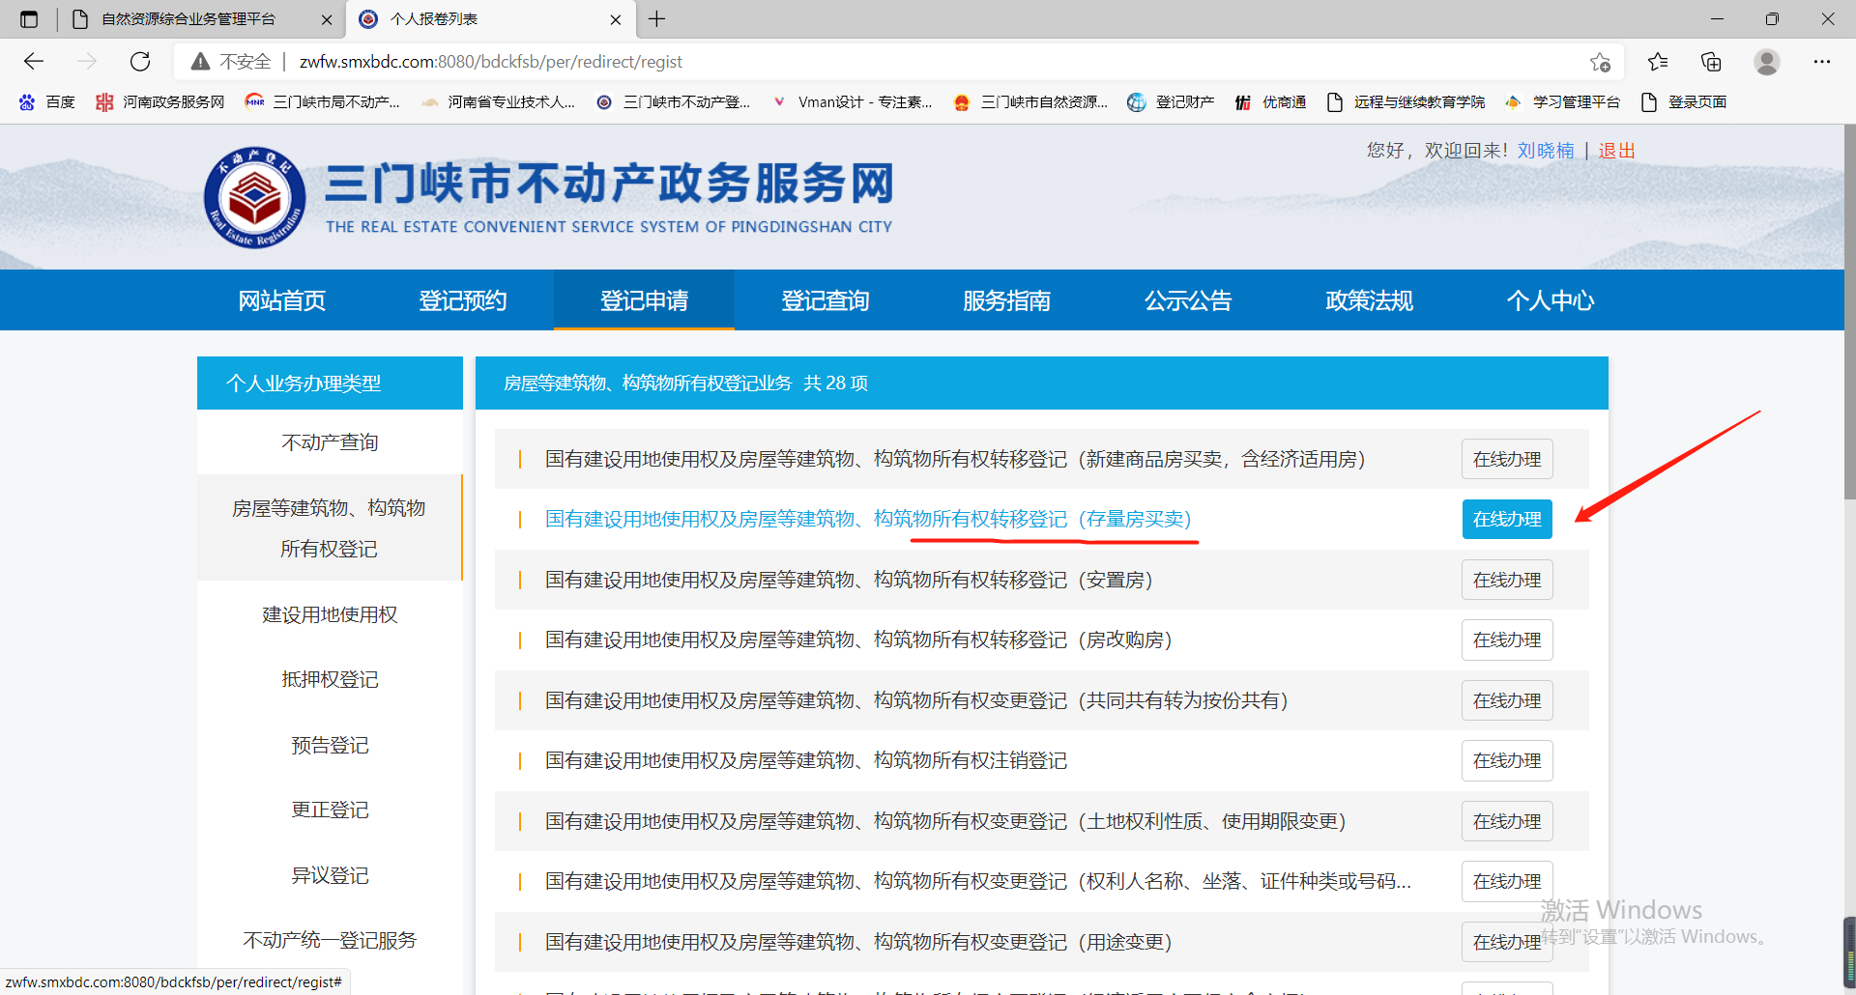Open the 学习管理平台 bookmark
The image size is (1856, 995).
[x=1562, y=102]
